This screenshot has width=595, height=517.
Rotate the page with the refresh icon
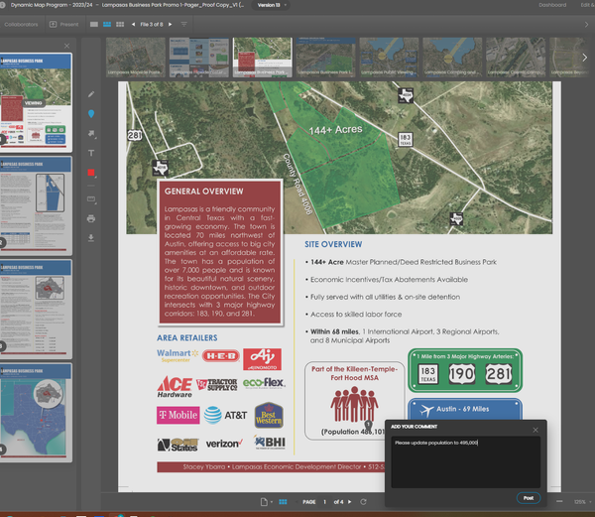click(x=363, y=502)
